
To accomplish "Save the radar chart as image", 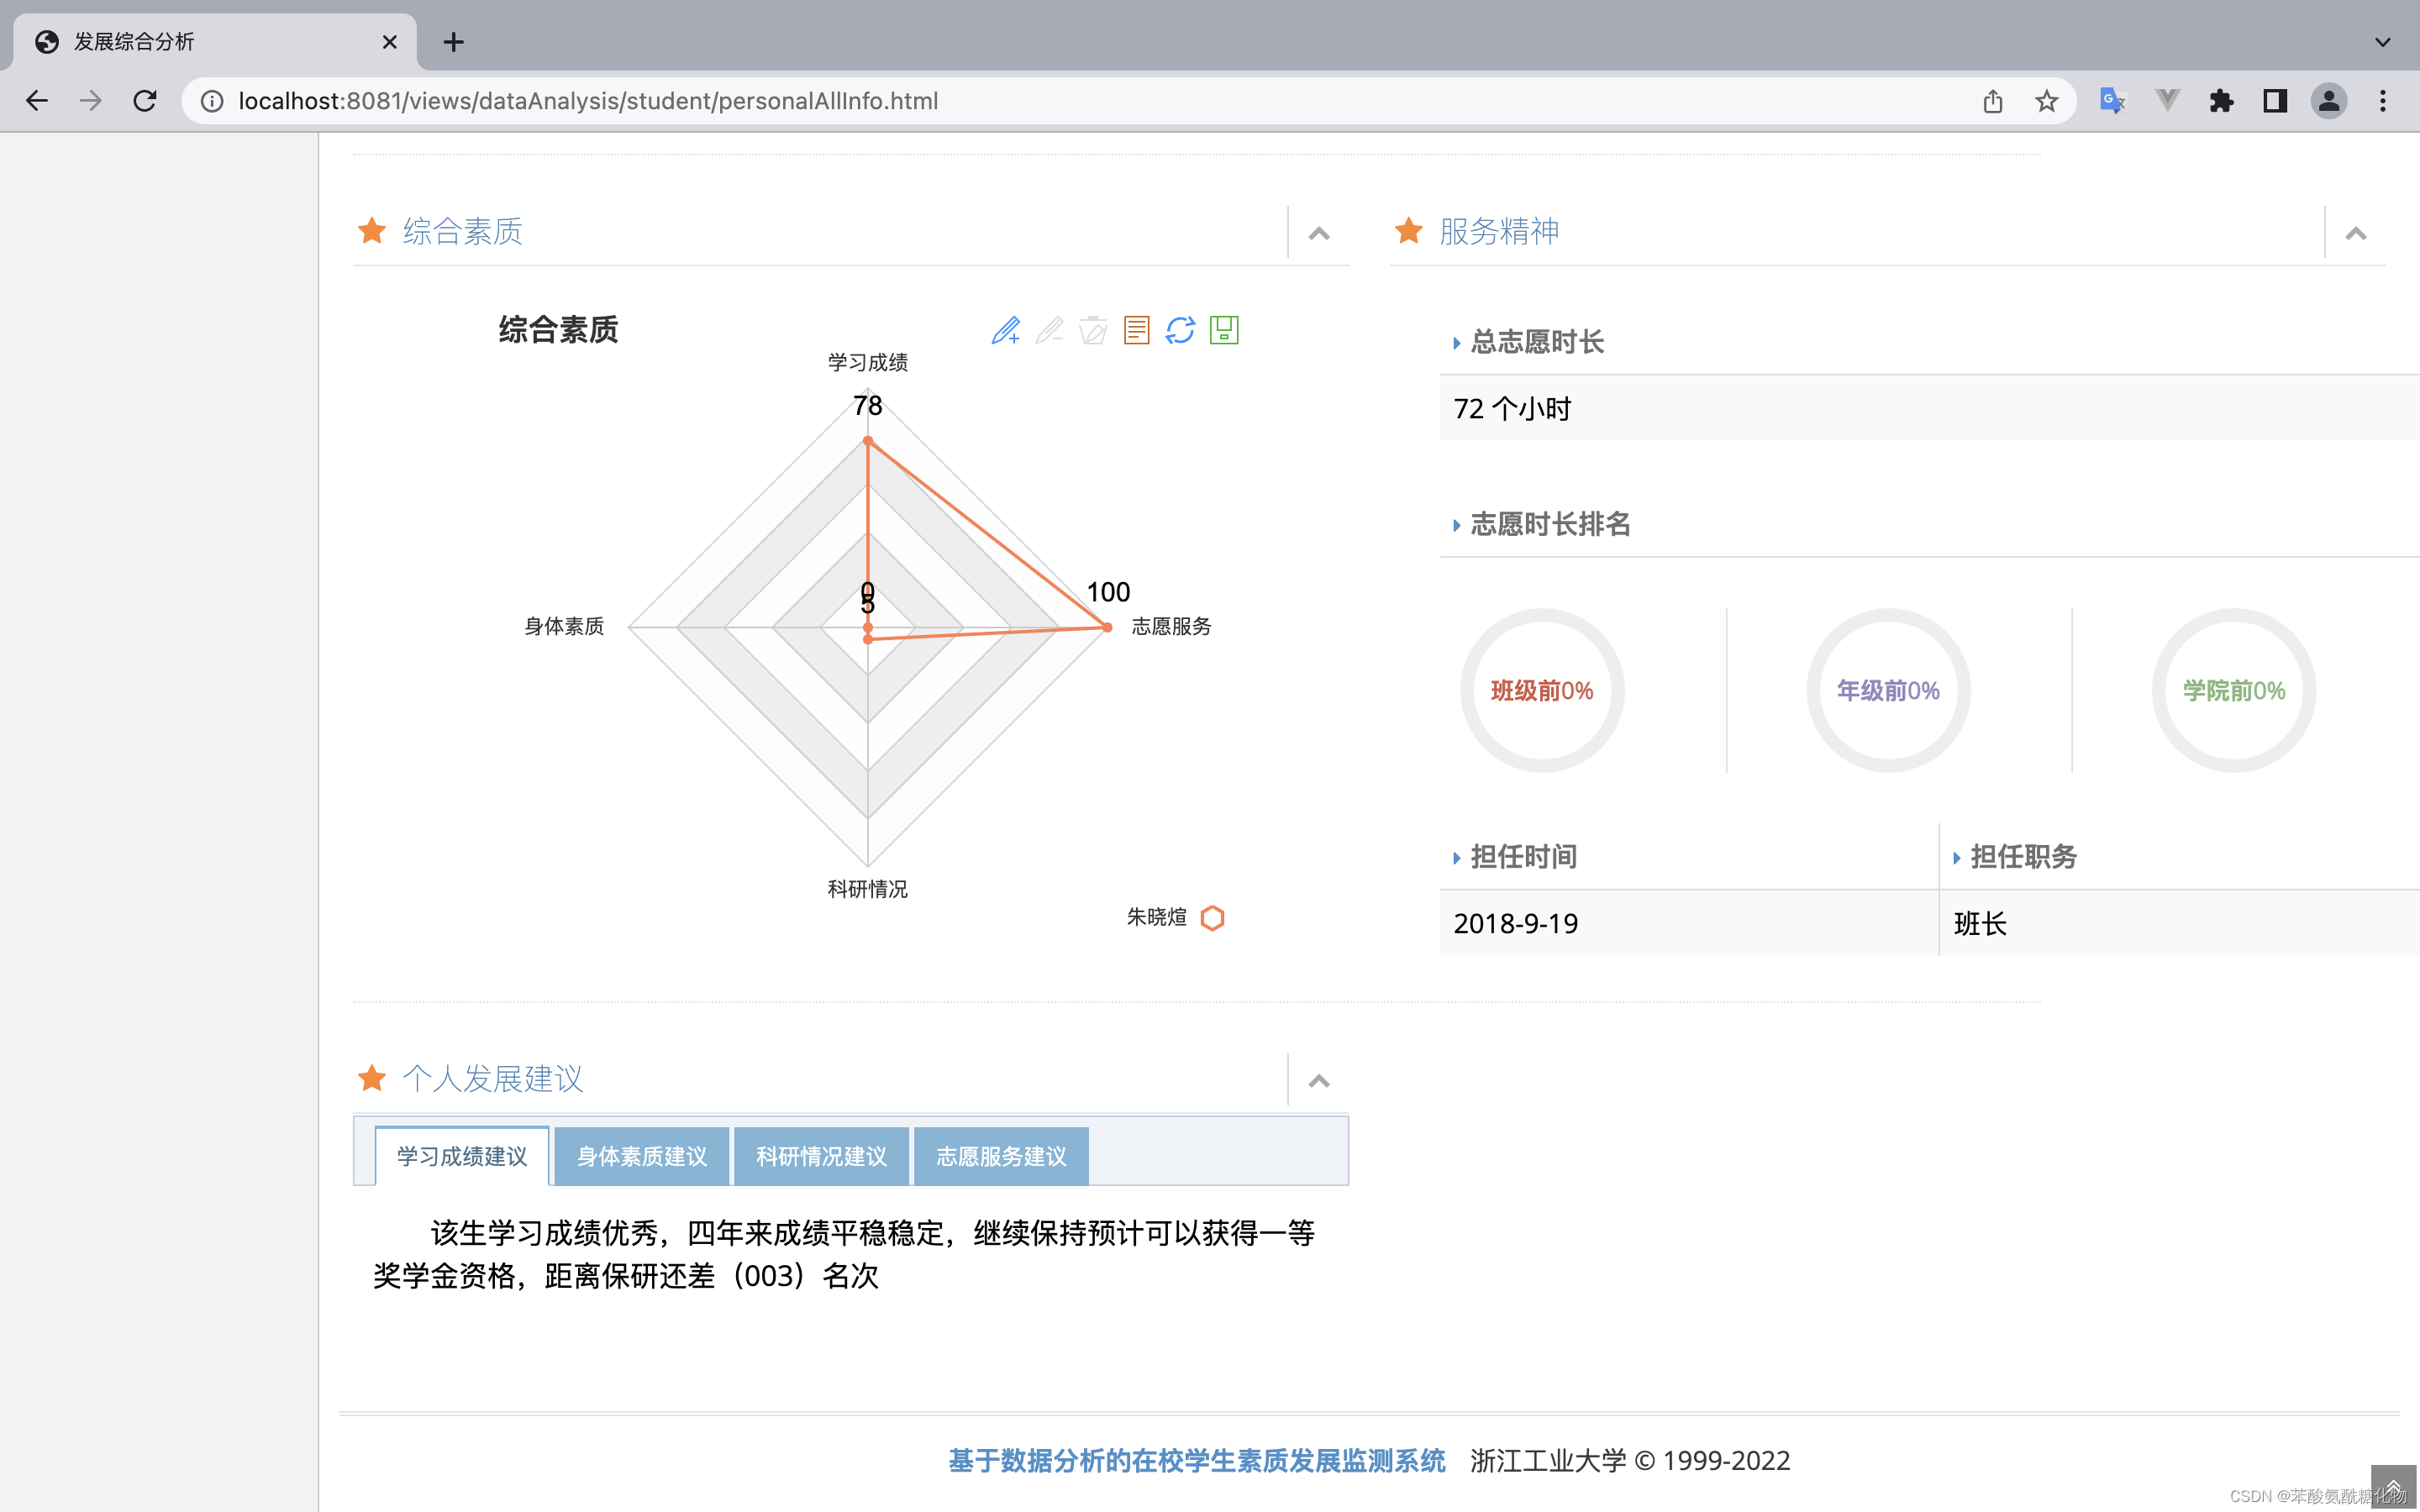I will coord(1224,330).
